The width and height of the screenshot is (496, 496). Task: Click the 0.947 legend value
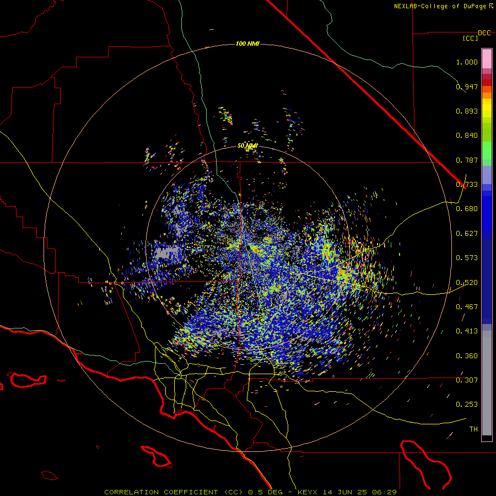pyautogui.click(x=467, y=87)
